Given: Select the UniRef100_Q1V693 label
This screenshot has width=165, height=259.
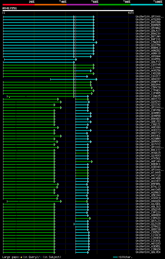Looking at the screenshot, I should pyautogui.click(x=148, y=156).
